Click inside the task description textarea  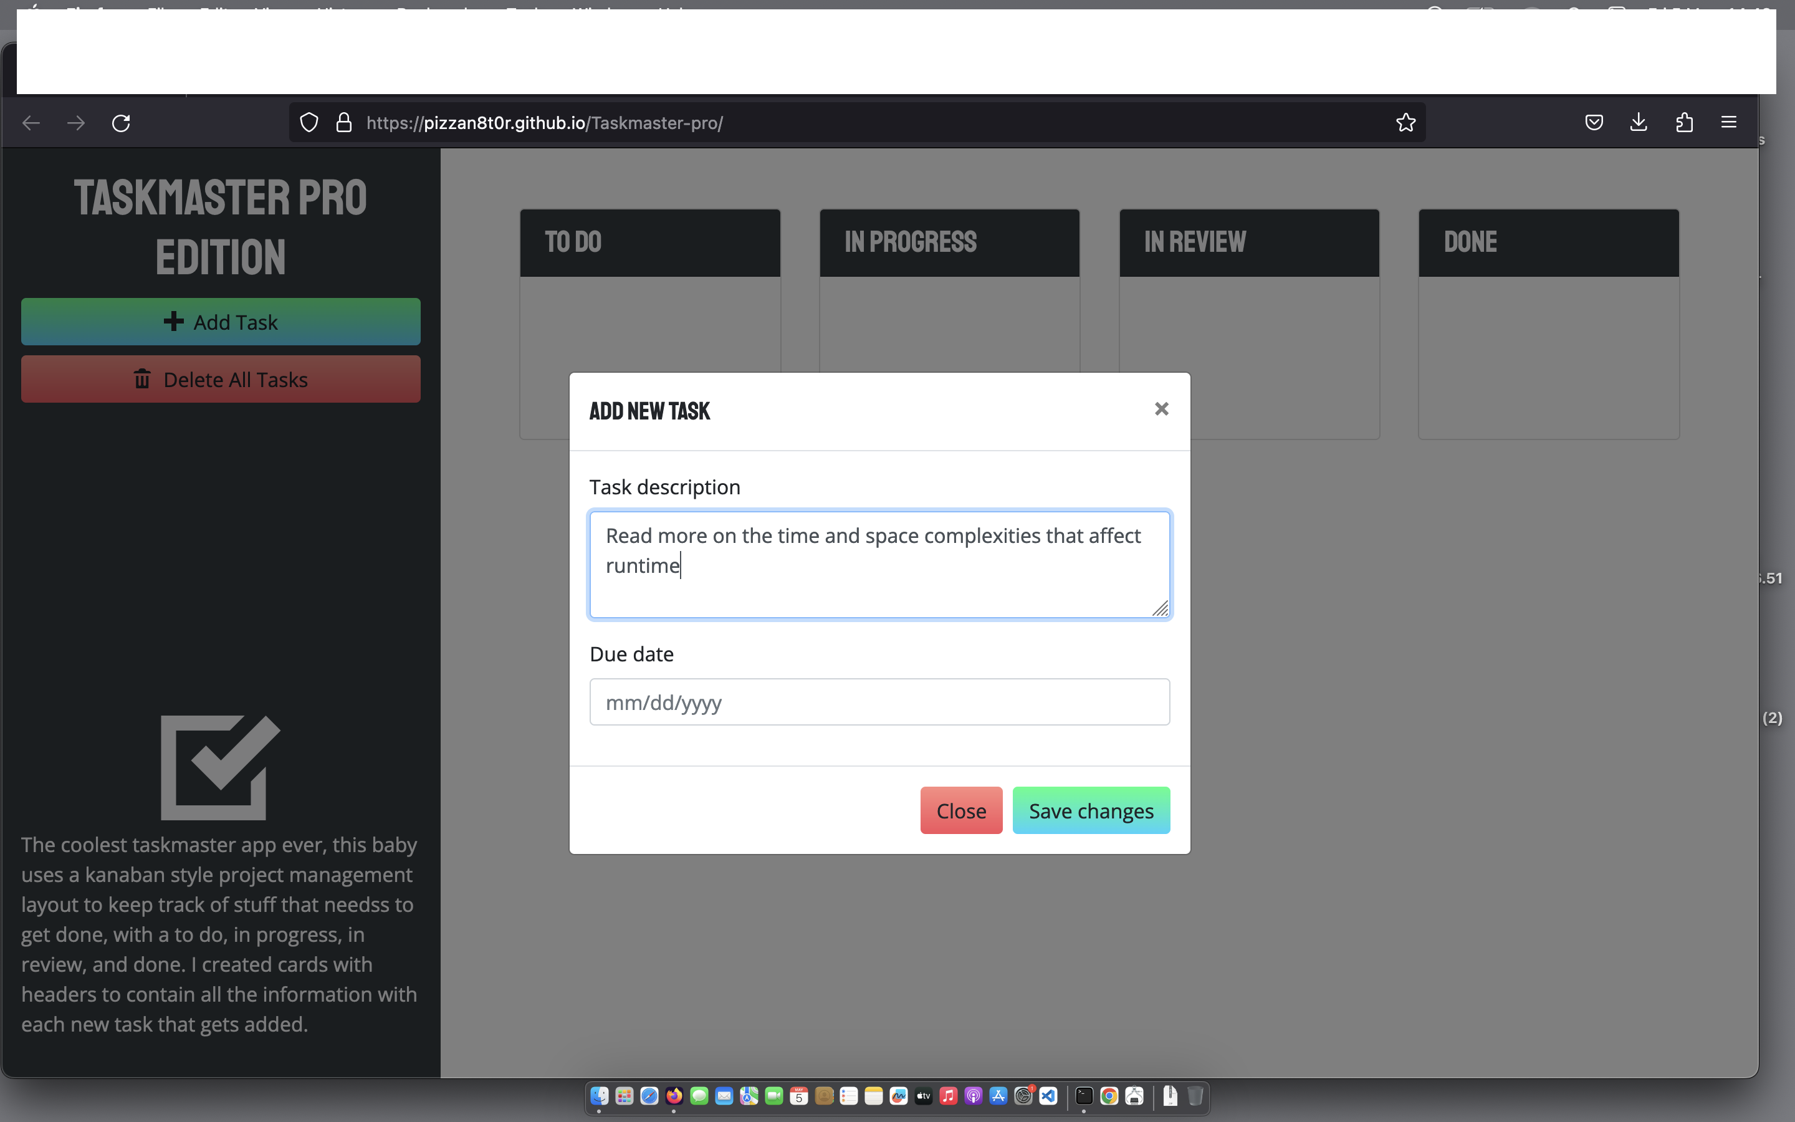(879, 564)
